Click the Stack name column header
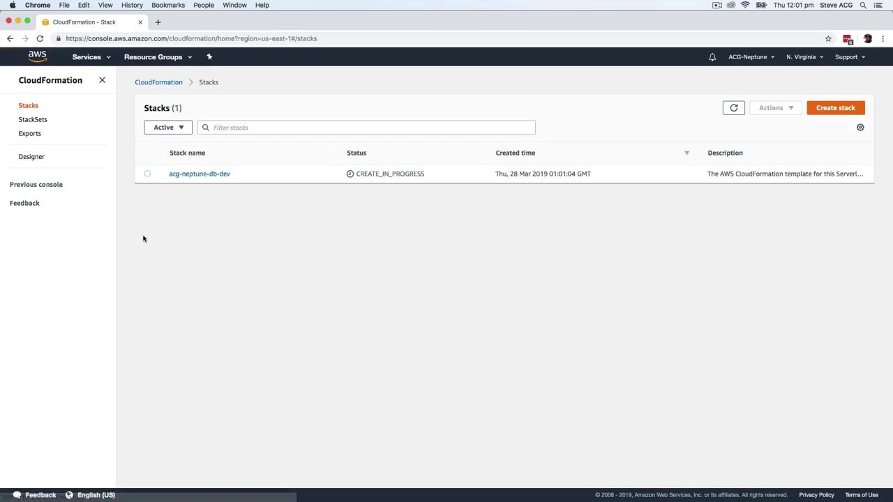The image size is (893, 502). [187, 153]
